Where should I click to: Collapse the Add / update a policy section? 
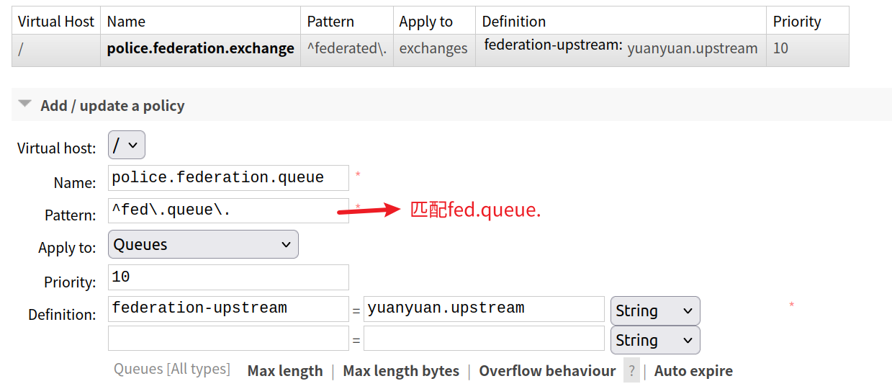112,105
